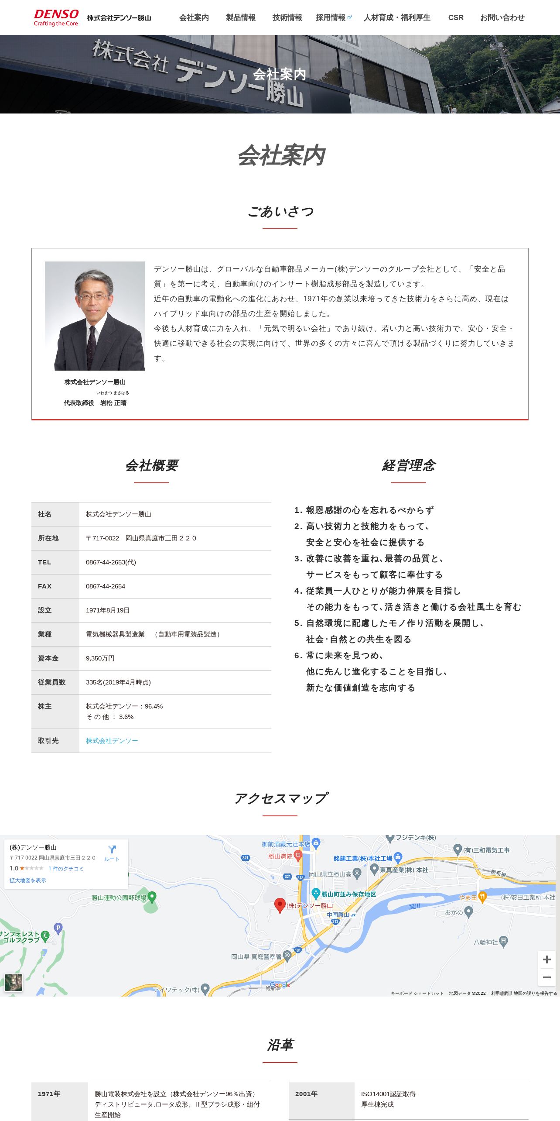Follow the 株式会社デンソー link in 取引先 row
This screenshot has width=560, height=1121.
pyautogui.click(x=112, y=741)
